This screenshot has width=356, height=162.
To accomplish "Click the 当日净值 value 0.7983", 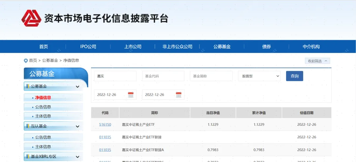I will (213, 150).
